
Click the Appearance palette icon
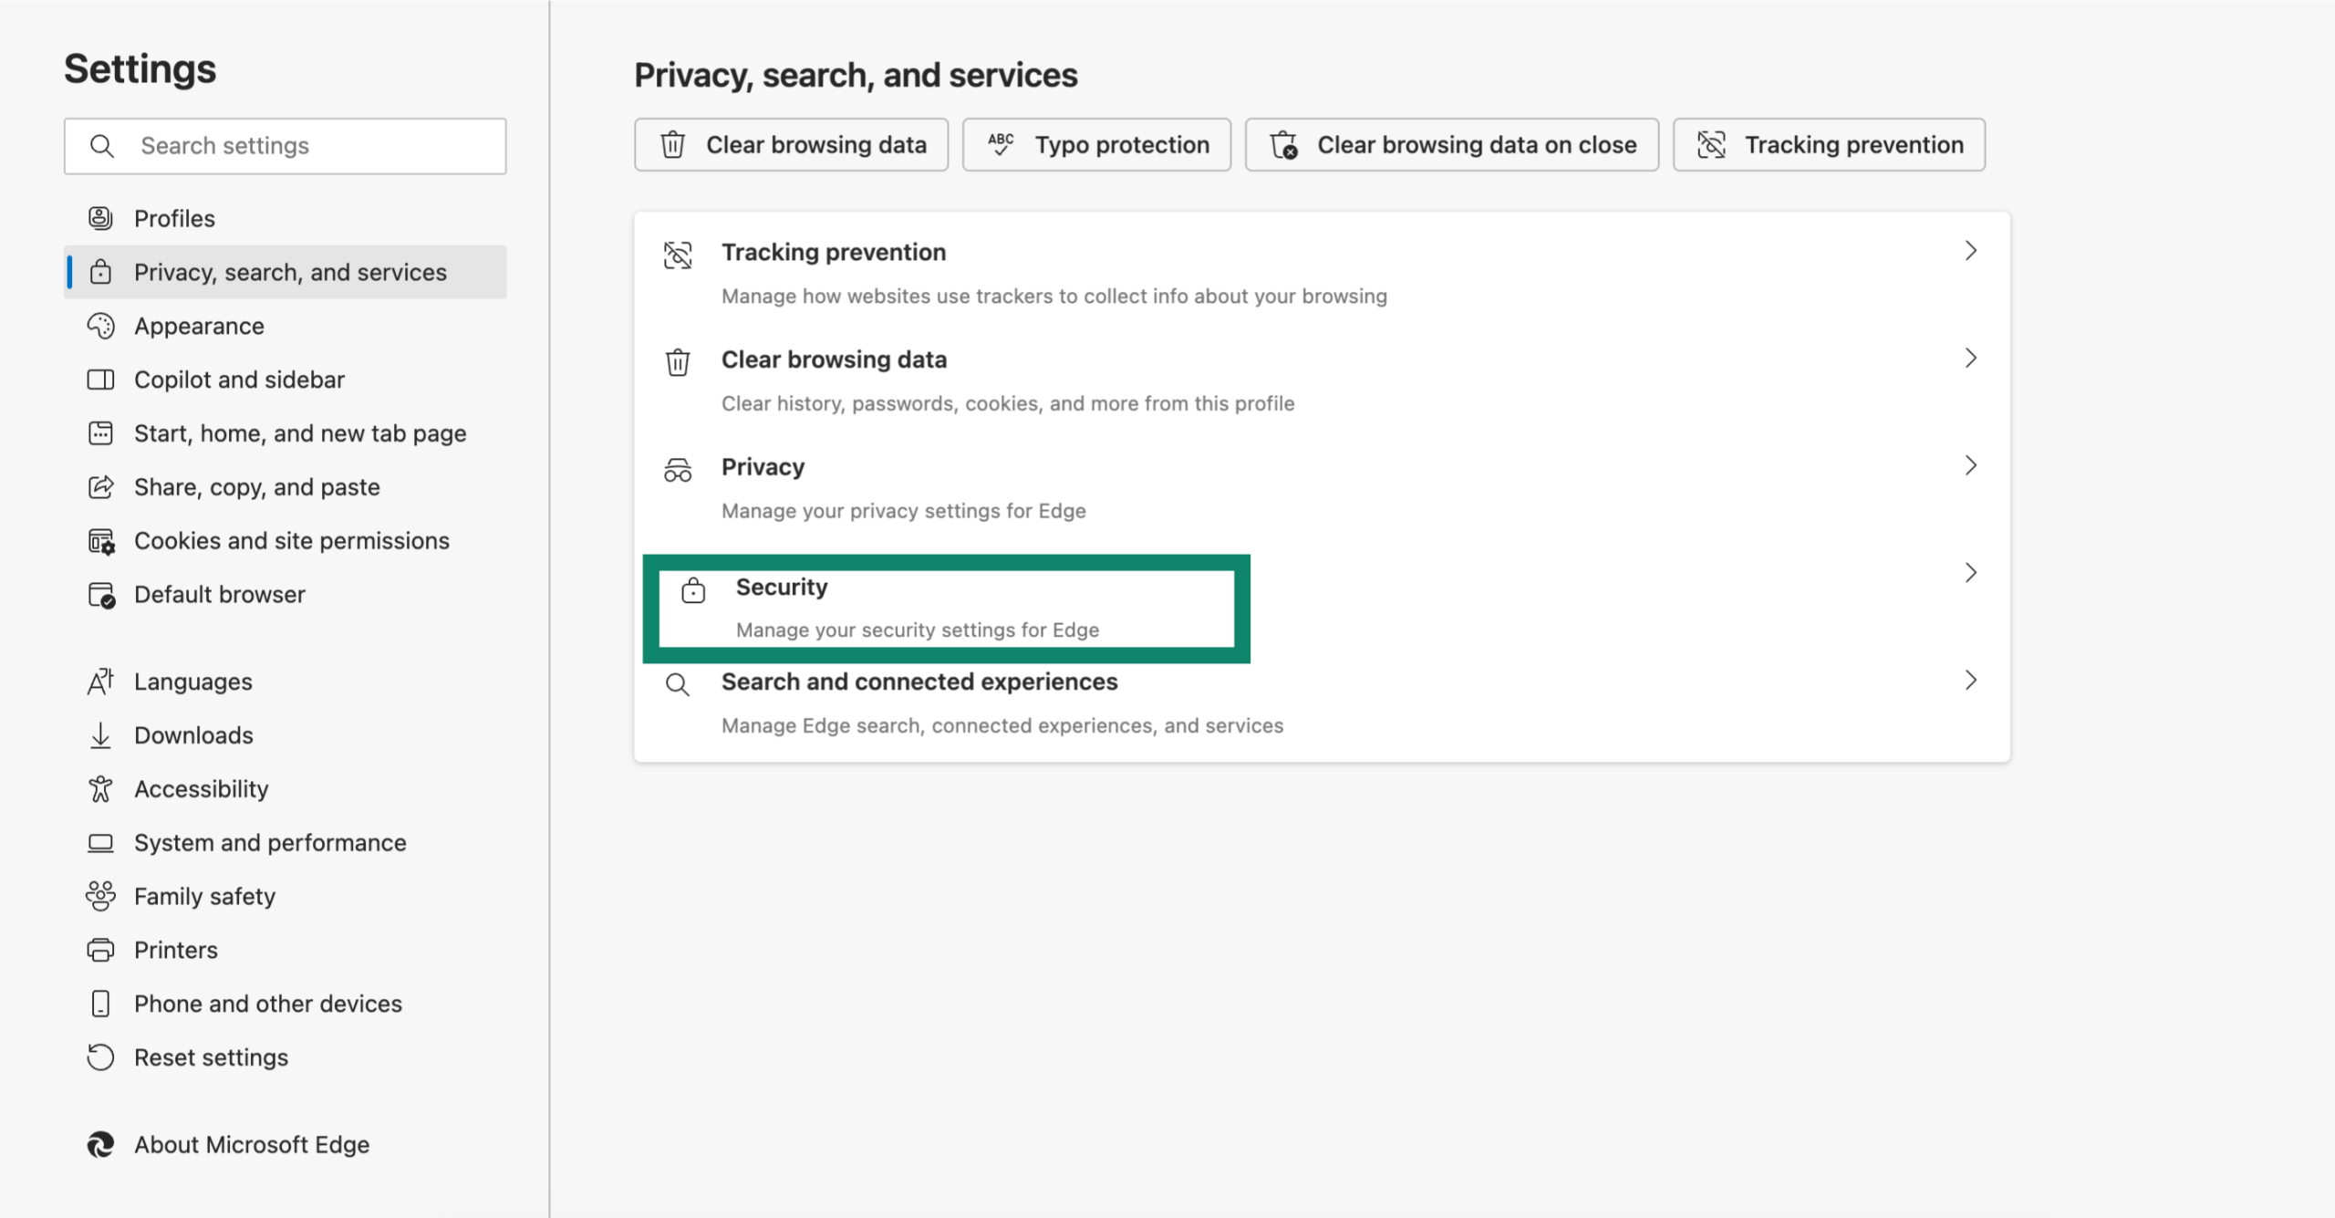[x=100, y=326]
